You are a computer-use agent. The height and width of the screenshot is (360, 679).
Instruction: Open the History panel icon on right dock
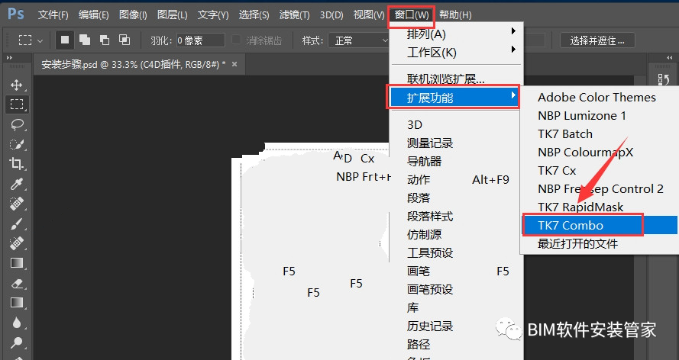(664, 79)
